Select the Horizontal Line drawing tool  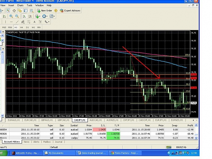click(11, 22)
